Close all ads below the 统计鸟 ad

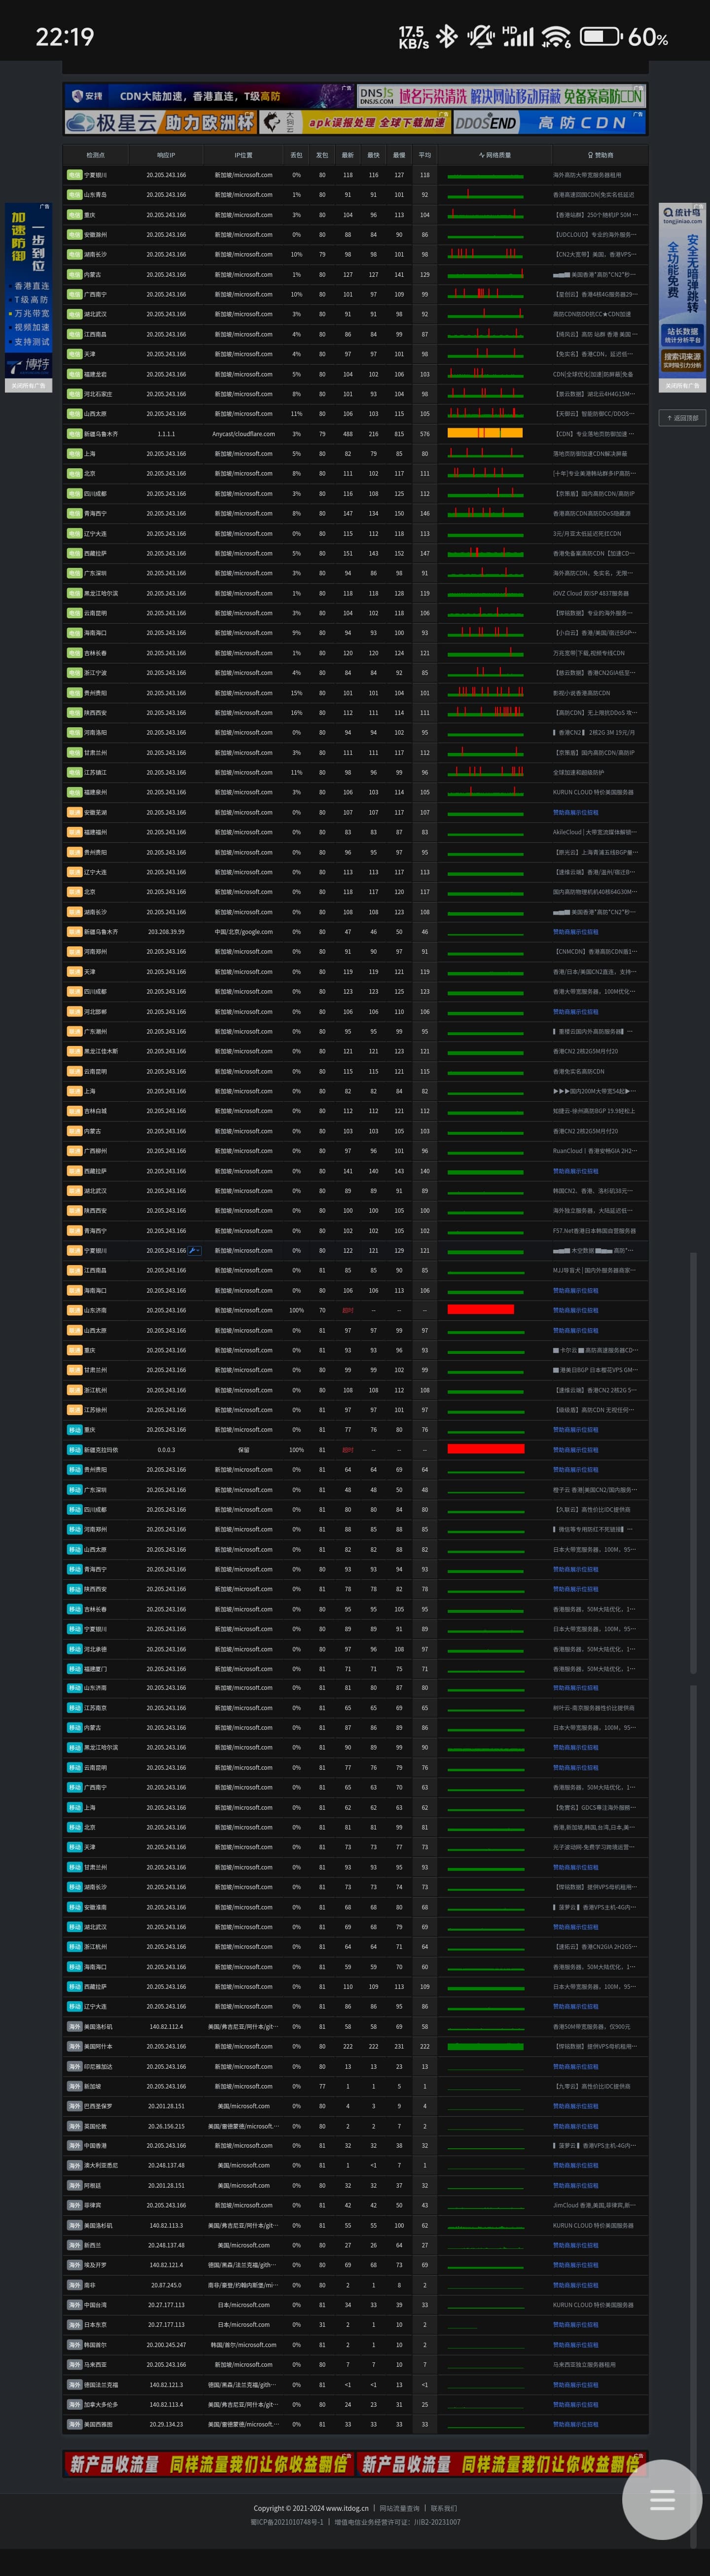(683, 385)
